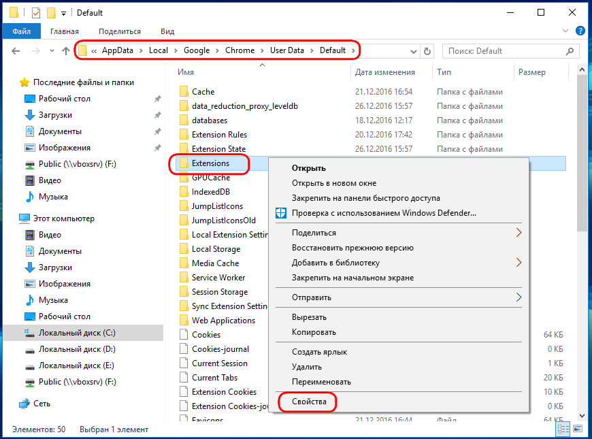
Task: Select the Web Applications folder
Action: pos(223,321)
